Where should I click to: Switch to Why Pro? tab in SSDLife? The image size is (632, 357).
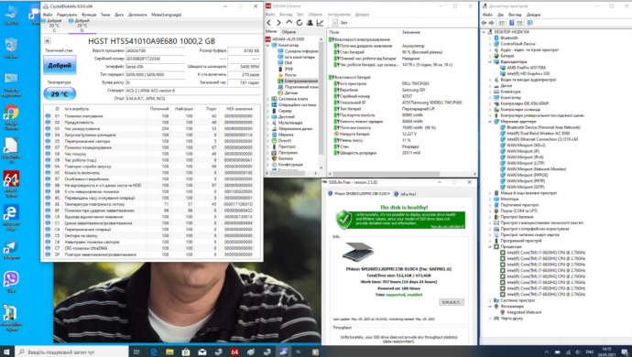(405, 194)
